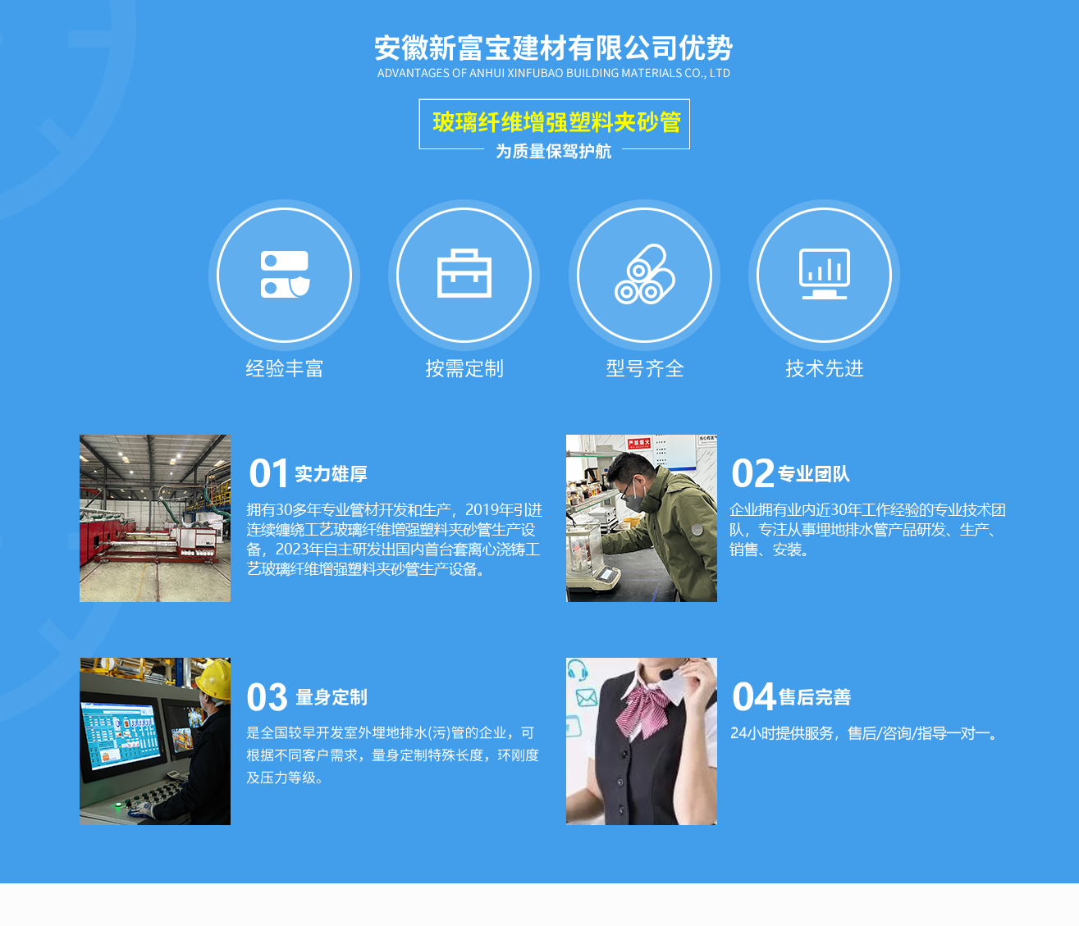Click the 技术先进 label
The width and height of the screenshot is (1079, 926).
tap(825, 369)
